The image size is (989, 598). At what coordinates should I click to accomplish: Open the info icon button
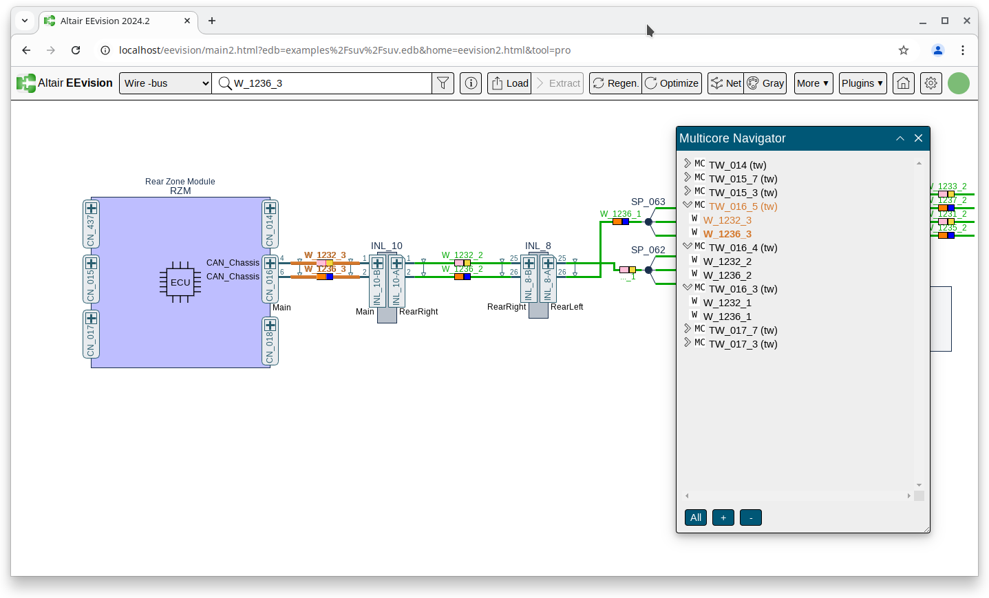tap(471, 83)
